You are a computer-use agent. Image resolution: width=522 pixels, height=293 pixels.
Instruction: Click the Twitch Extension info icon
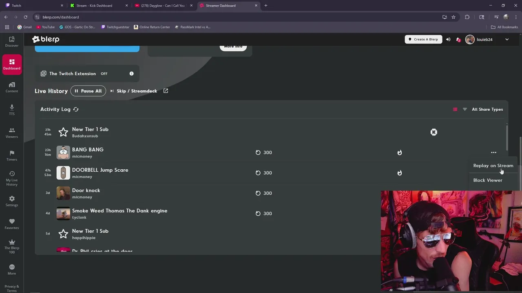click(x=131, y=74)
